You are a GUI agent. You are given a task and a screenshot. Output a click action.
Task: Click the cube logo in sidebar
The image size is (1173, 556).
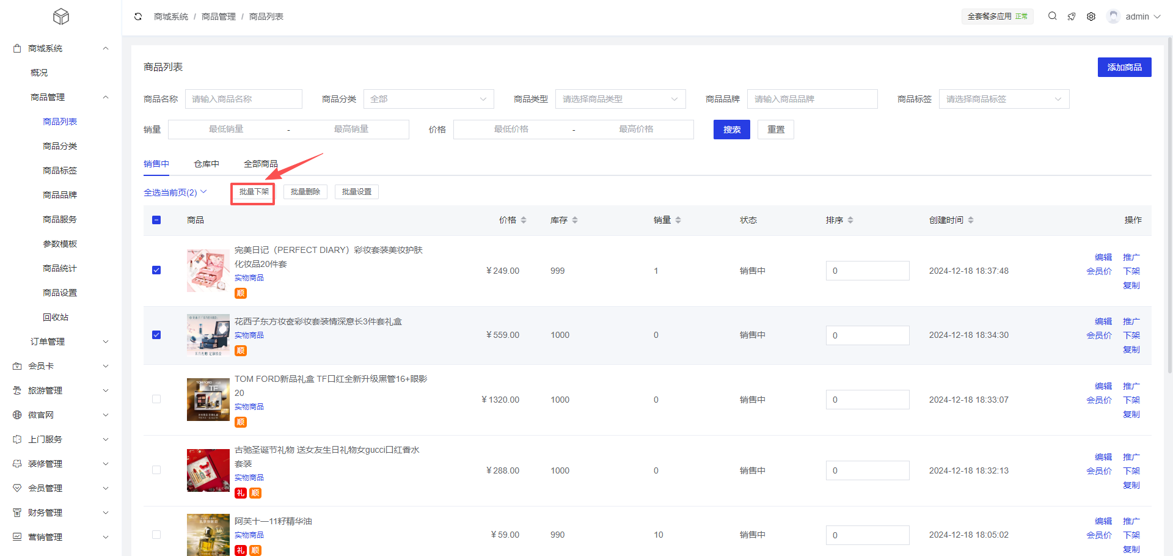click(x=61, y=16)
